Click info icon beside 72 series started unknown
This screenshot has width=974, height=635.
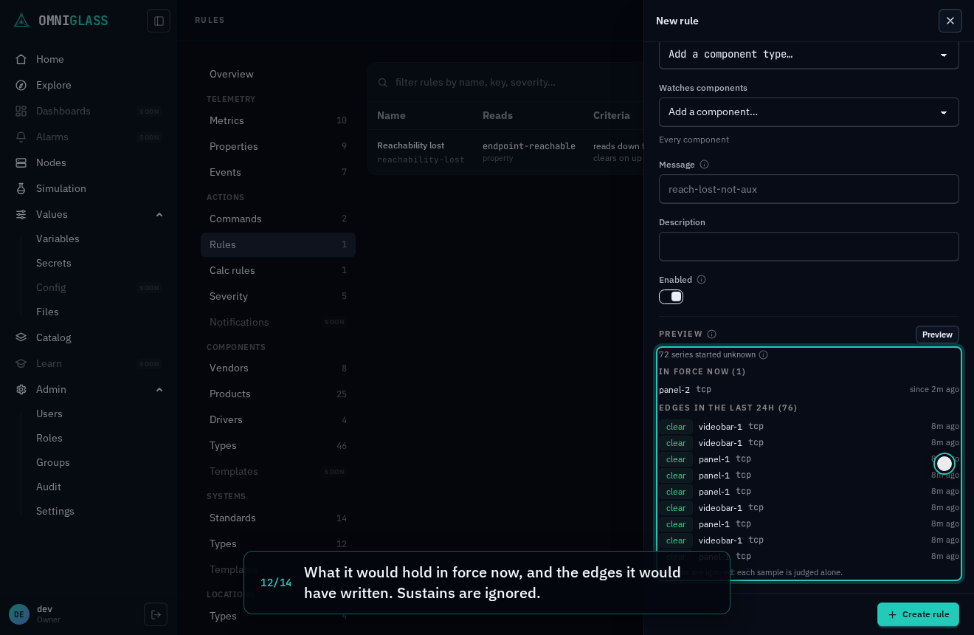(x=763, y=355)
